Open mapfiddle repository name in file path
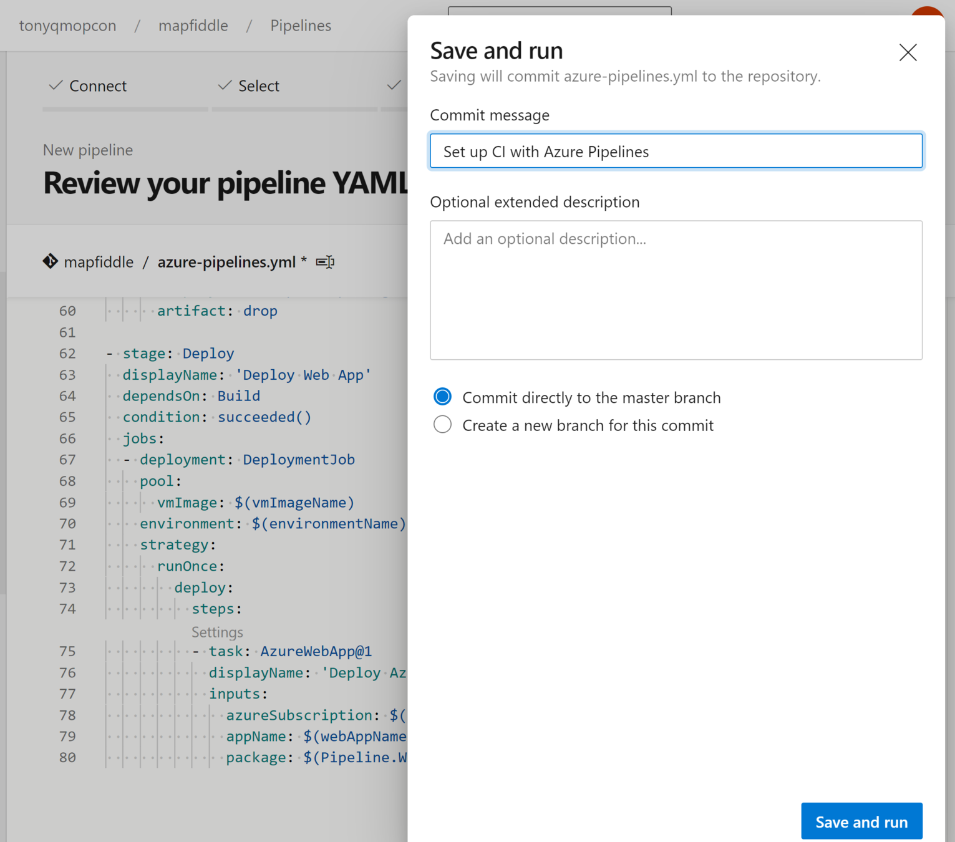This screenshot has width=955, height=842. pos(99,262)
